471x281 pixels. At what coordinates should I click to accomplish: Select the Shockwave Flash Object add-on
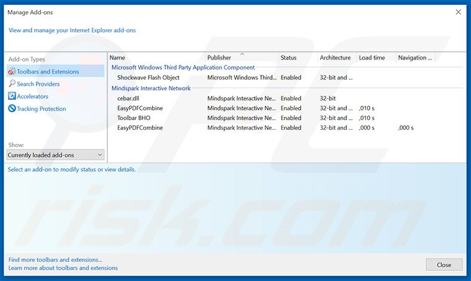148,77
